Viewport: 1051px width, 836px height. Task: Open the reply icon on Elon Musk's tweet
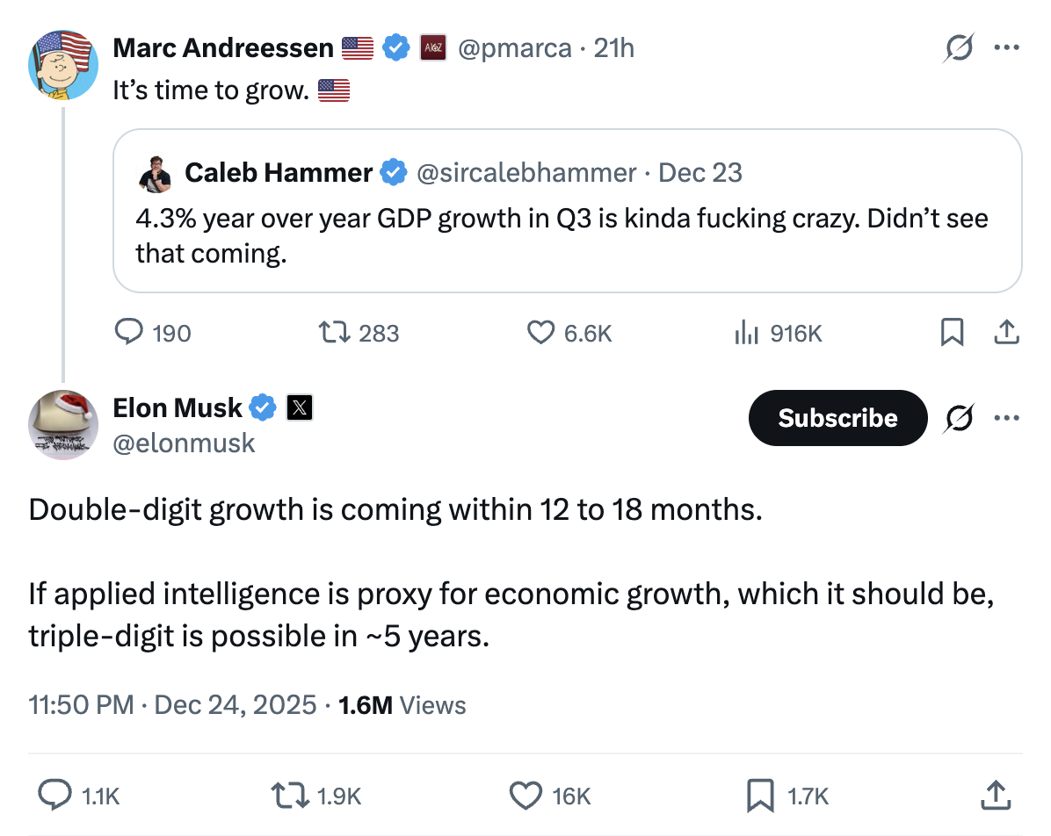pyautogui.click(x=55, y=796)
